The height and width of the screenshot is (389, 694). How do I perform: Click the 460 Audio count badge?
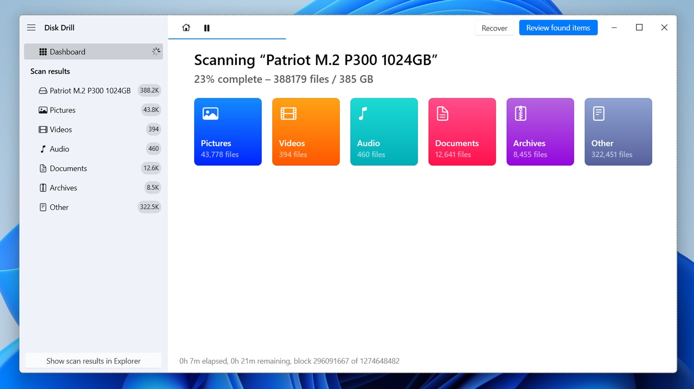pos(154,149)
